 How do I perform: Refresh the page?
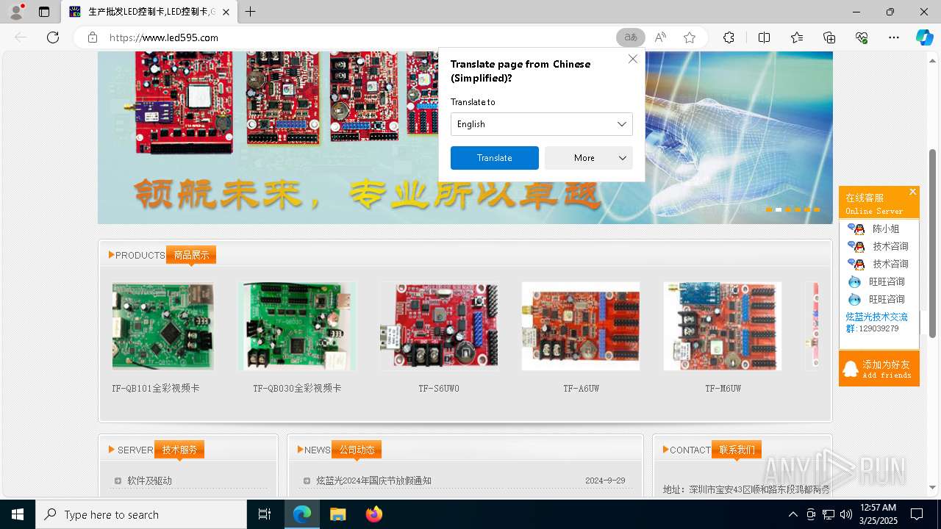coord(53,37)
